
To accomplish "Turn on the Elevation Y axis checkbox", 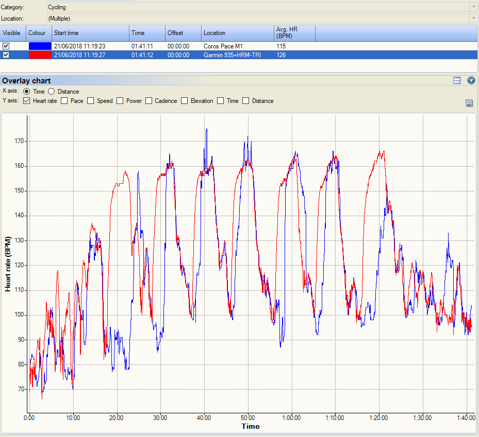I will click(x=185, y=101).
